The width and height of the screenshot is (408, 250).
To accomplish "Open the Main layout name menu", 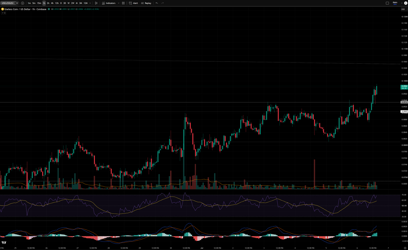I will (x=395, y=2).
